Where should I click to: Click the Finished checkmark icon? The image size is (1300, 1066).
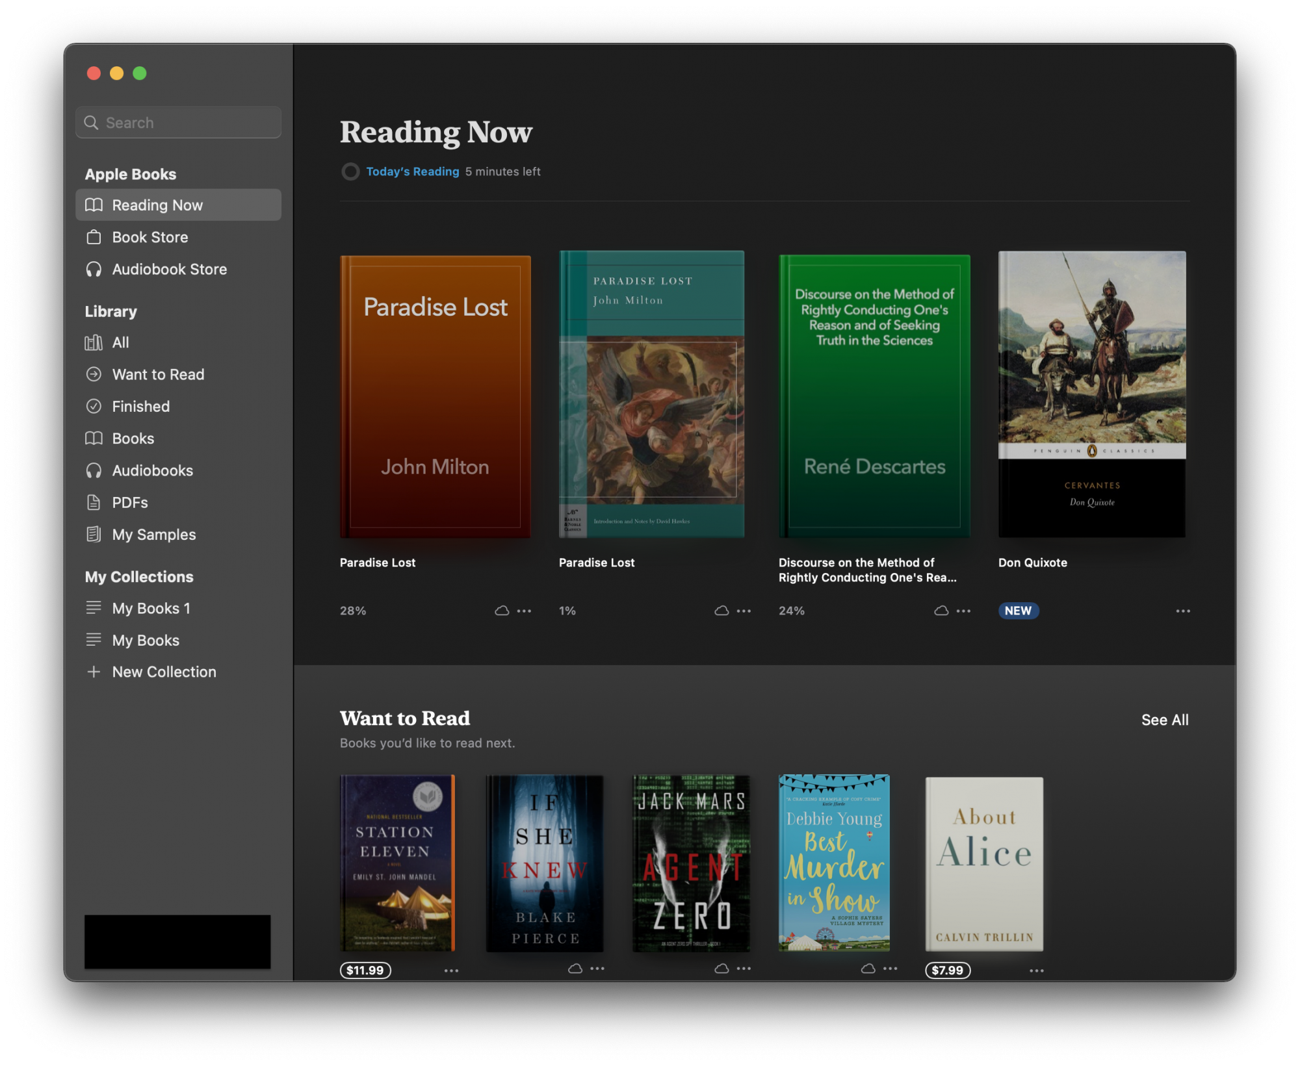coord(94,406)
